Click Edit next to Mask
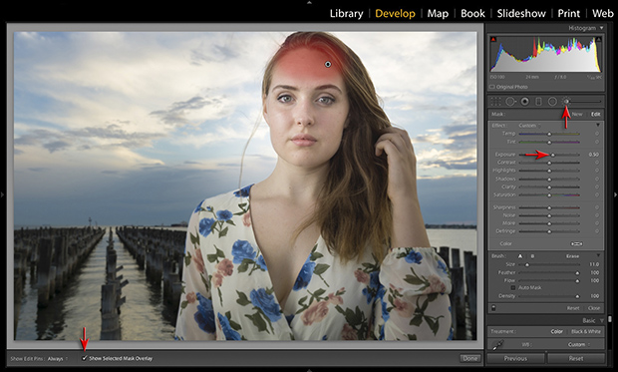 point(595,114)
